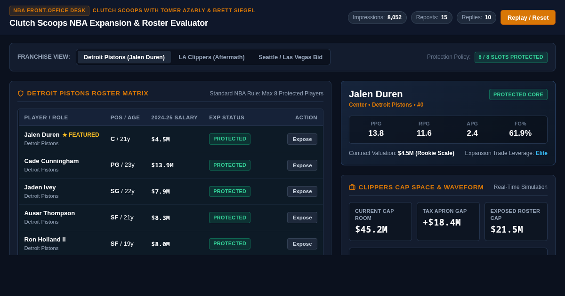
Task: Click Ron Holland II's $8.0M salary
Action: pyautogui.click(x=161, y=244)
